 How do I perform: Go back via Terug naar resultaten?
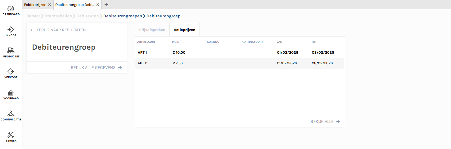pyautogui.click(x=58, y=30)
